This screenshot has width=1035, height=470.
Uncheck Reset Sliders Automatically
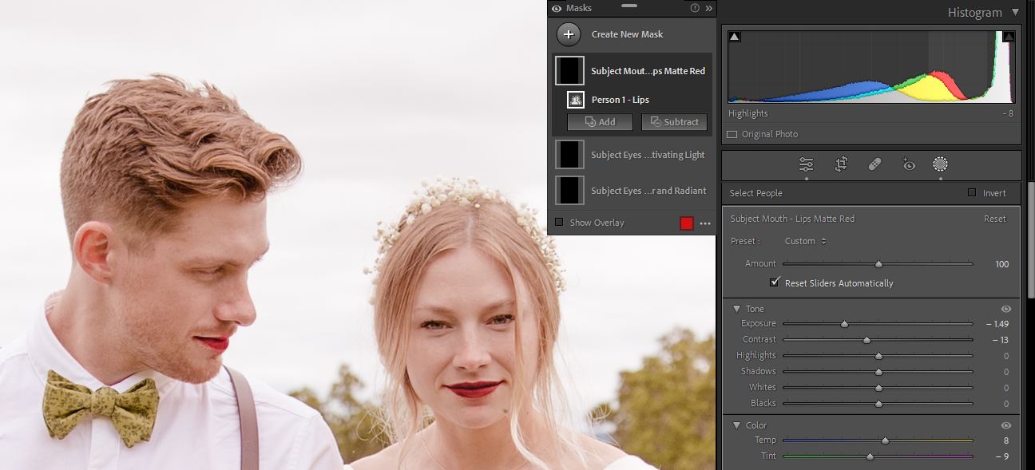click(x=774, y=282)
